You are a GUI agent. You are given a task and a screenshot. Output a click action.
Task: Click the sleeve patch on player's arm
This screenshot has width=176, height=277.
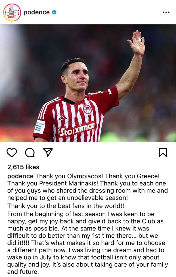tap(39, 126)
